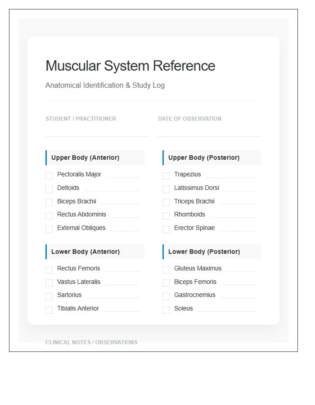Image resolution: width=315 pixels, height=405 pixels.
Task: Tick the Latissimus Dorsi checkbox
Action: 166,189
